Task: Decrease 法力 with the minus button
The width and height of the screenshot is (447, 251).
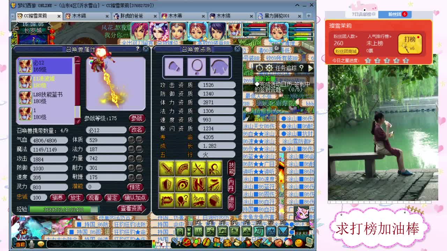Action: click(x=139, y=149)
